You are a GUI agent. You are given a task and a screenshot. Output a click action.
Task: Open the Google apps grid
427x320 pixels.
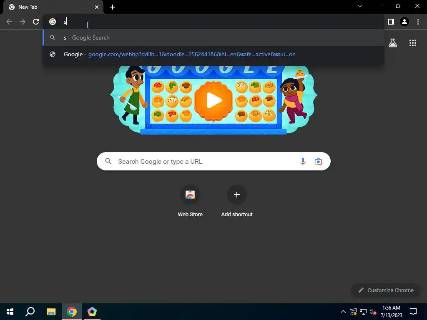coord(412,43)
